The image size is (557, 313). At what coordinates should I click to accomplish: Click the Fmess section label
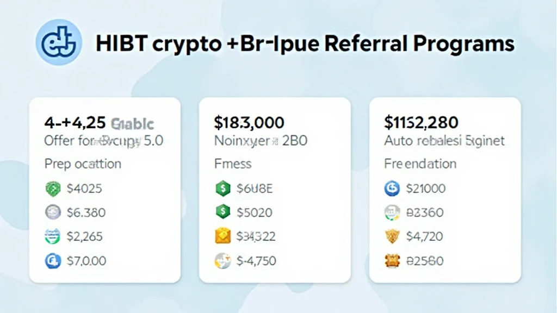point(233,164)
